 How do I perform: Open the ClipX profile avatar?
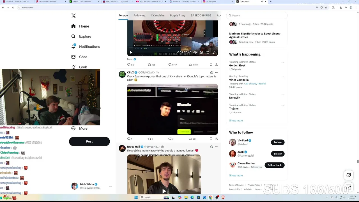pos(122,74)
